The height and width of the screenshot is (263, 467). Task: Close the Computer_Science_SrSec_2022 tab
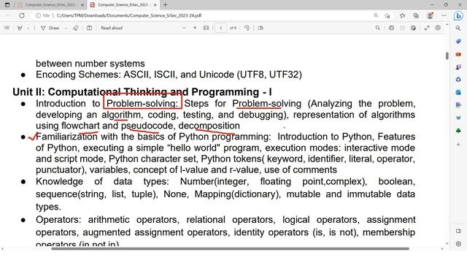click(82, 5)
